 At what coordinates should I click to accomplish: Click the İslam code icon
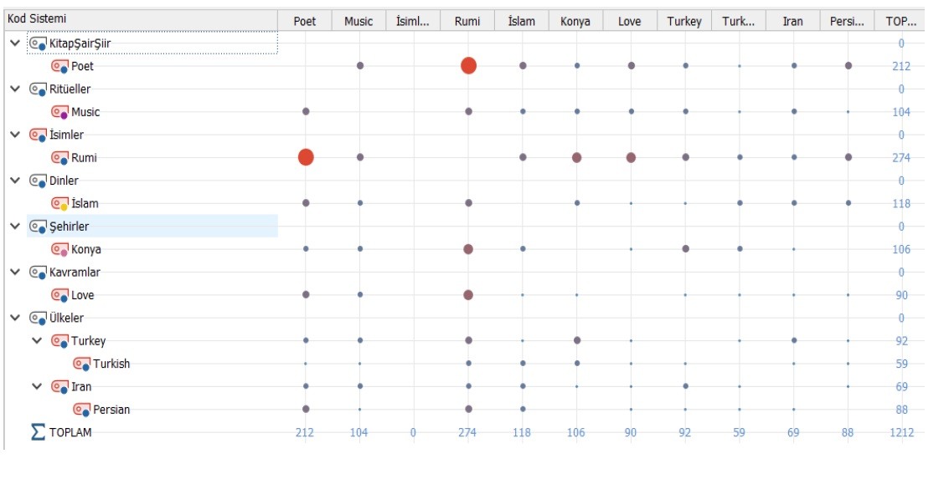coord(59,204)
